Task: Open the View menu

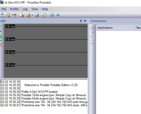Action: click(x=35, y=9)
